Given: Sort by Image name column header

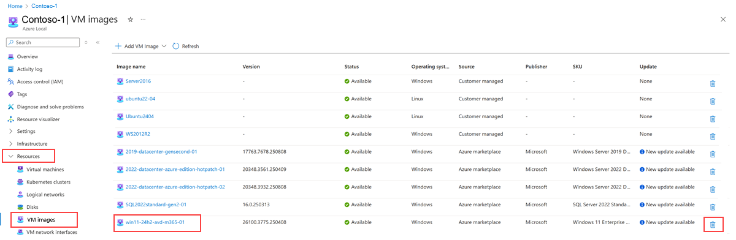Looking at the screenshot, I should (131, 66).
